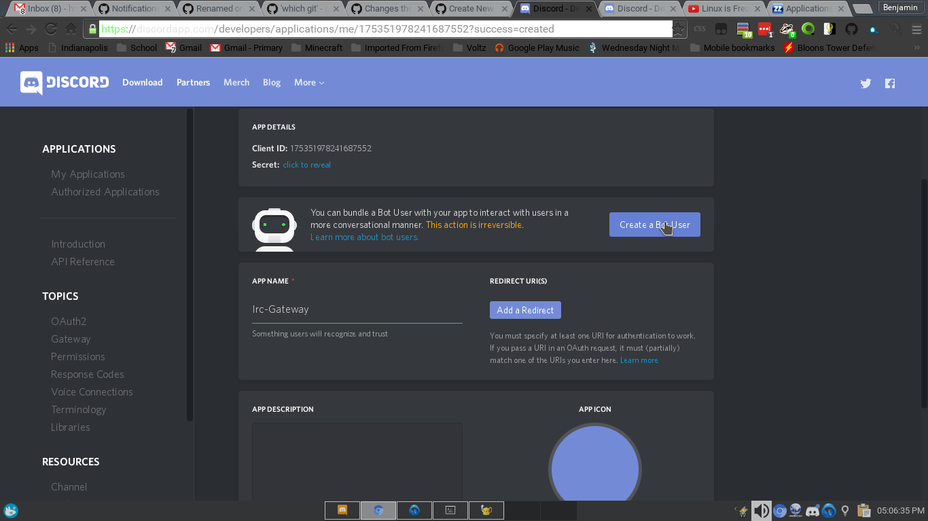Screen dimensions: 928x521
Task: Open Discord's Facebook page icon
Action: tap(890, 83)
